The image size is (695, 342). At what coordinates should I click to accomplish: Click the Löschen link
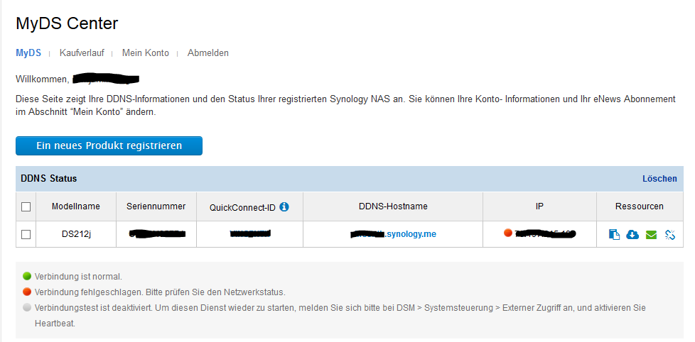click(x=659, y=178)
